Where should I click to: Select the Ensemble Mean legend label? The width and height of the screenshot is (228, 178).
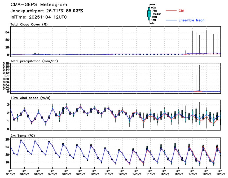click(191, 20)
